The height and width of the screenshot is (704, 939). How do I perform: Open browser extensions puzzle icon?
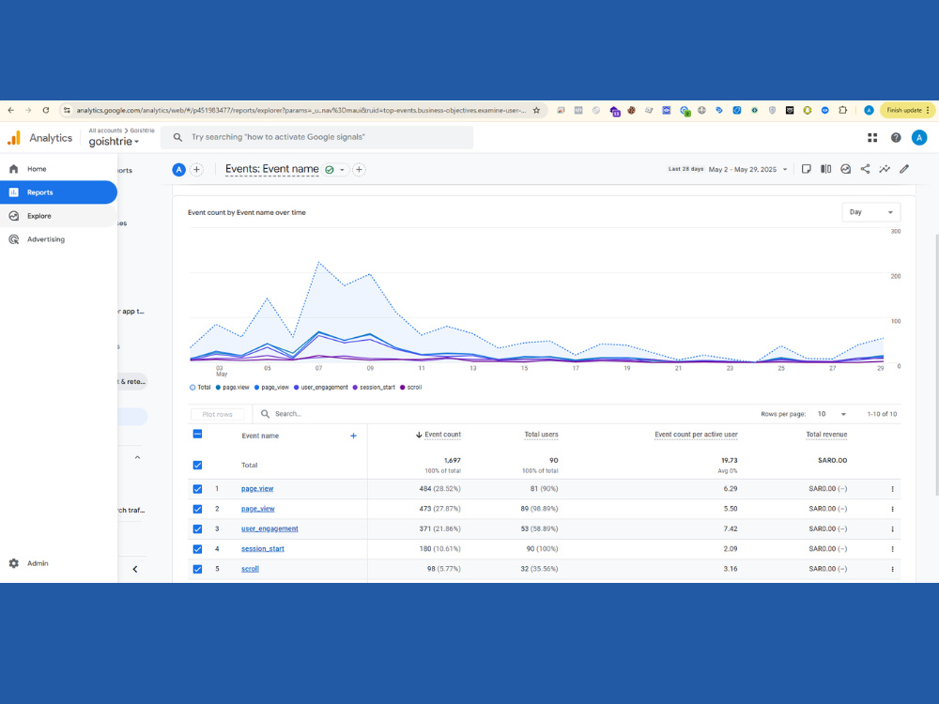pos(842,110)
